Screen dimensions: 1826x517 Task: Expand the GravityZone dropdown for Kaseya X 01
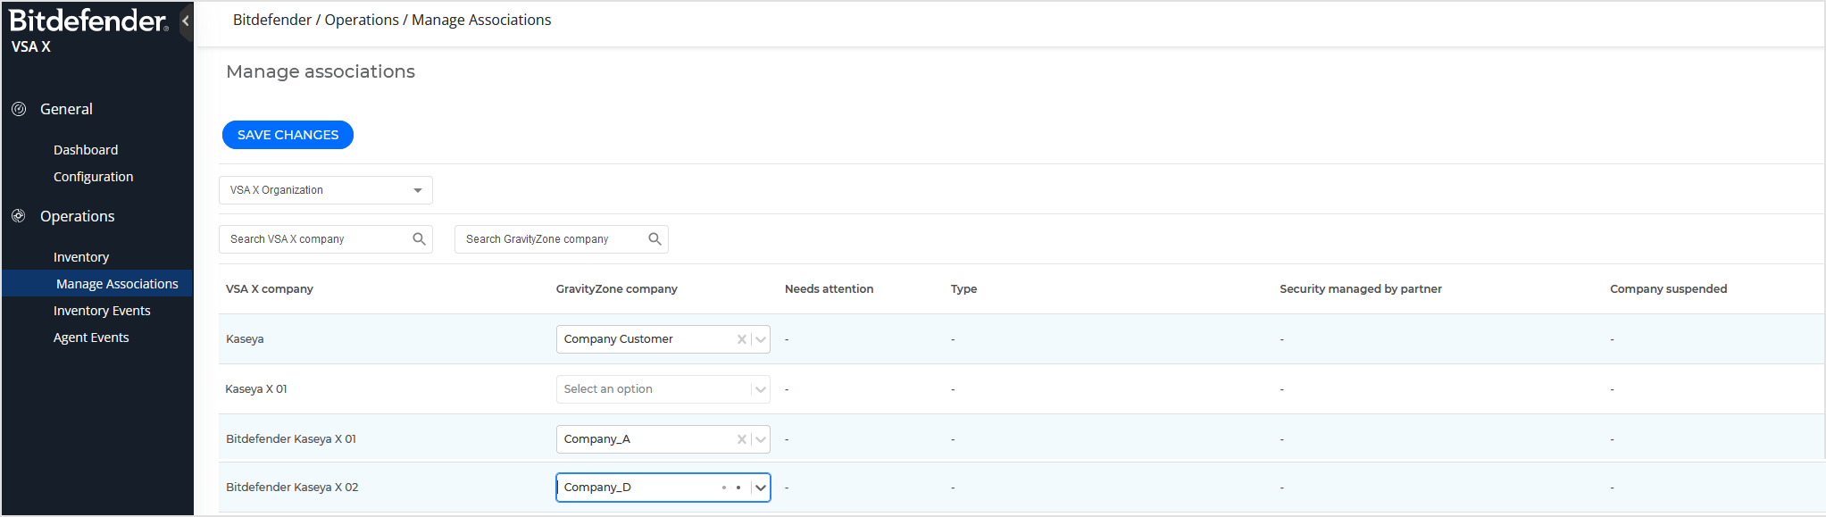click(x=760, y=389)
